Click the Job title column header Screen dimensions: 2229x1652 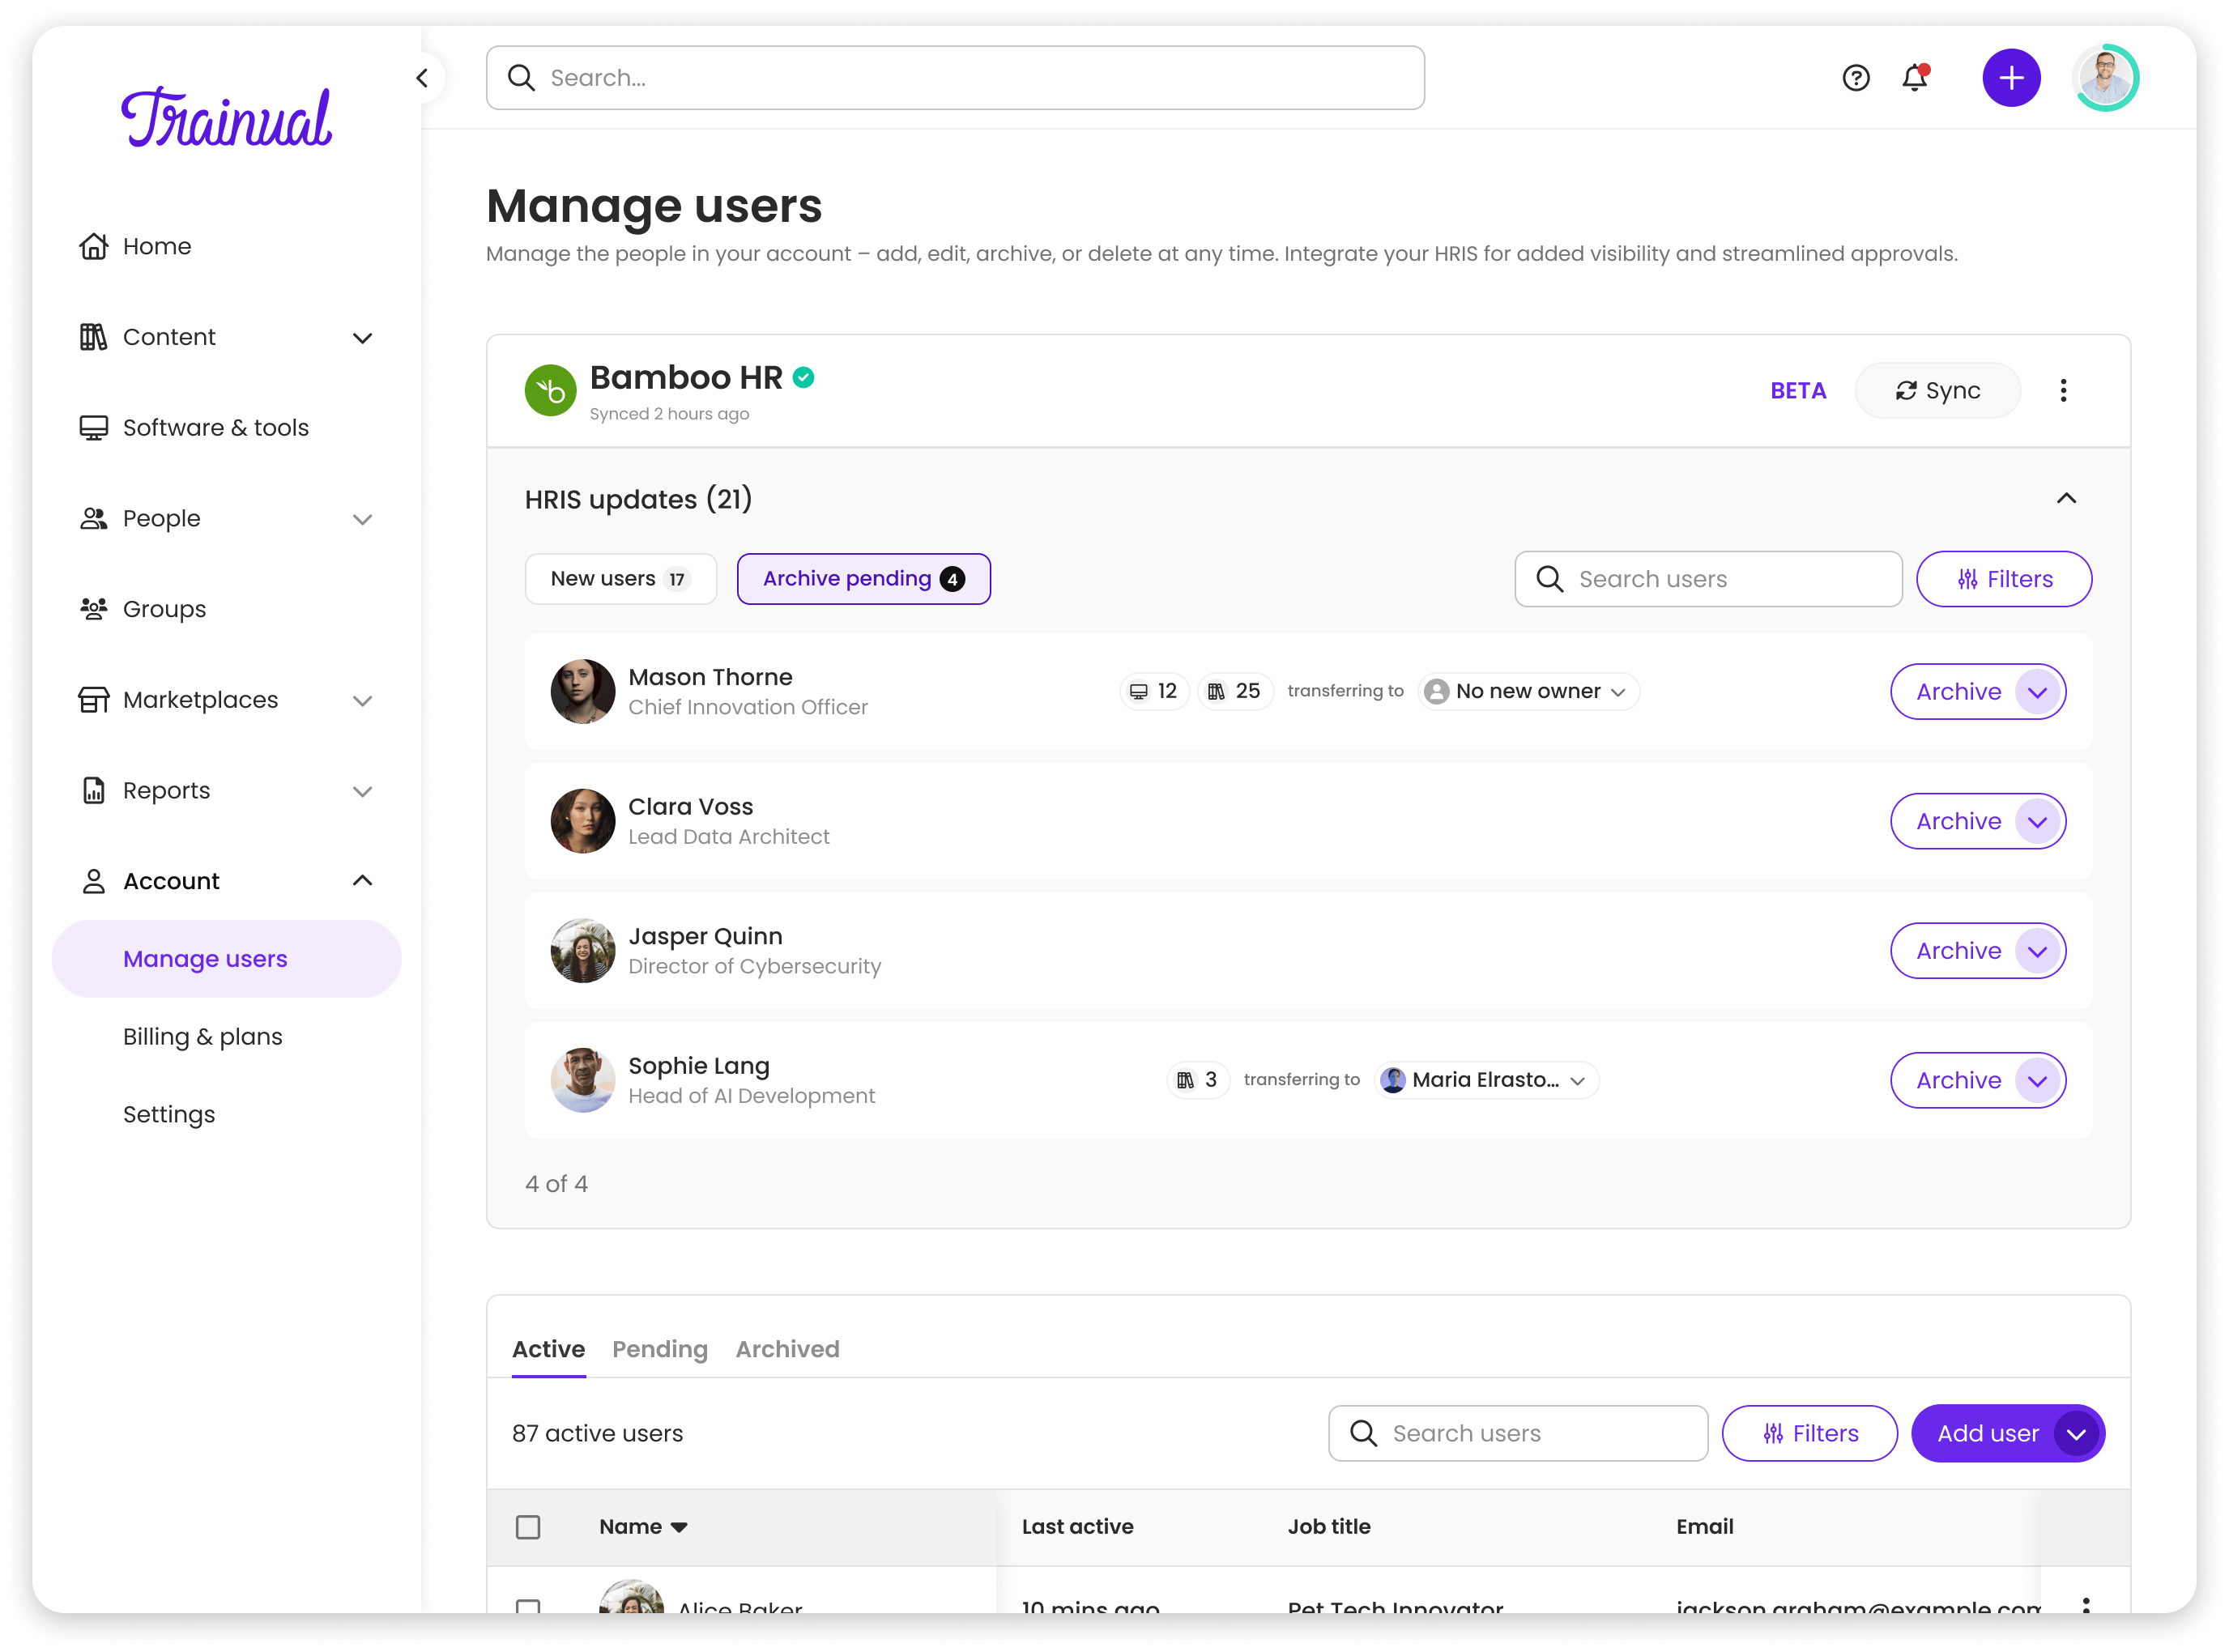[1328, 1526]
